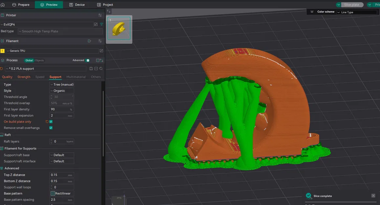Edit the EvilQP4 printer preset
The height and width of the screenshot is (205, 380).
[96, 24]
